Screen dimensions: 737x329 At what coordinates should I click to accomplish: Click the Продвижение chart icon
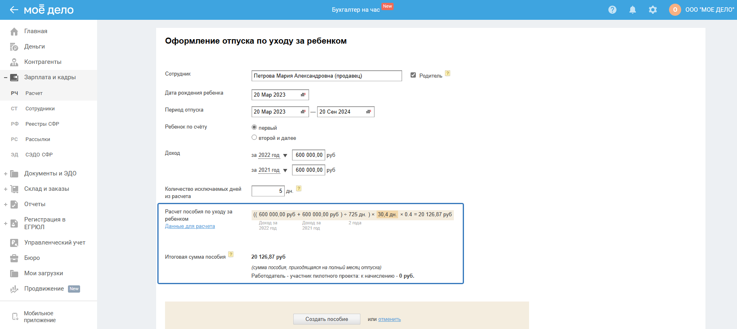[x=14, y=289]
